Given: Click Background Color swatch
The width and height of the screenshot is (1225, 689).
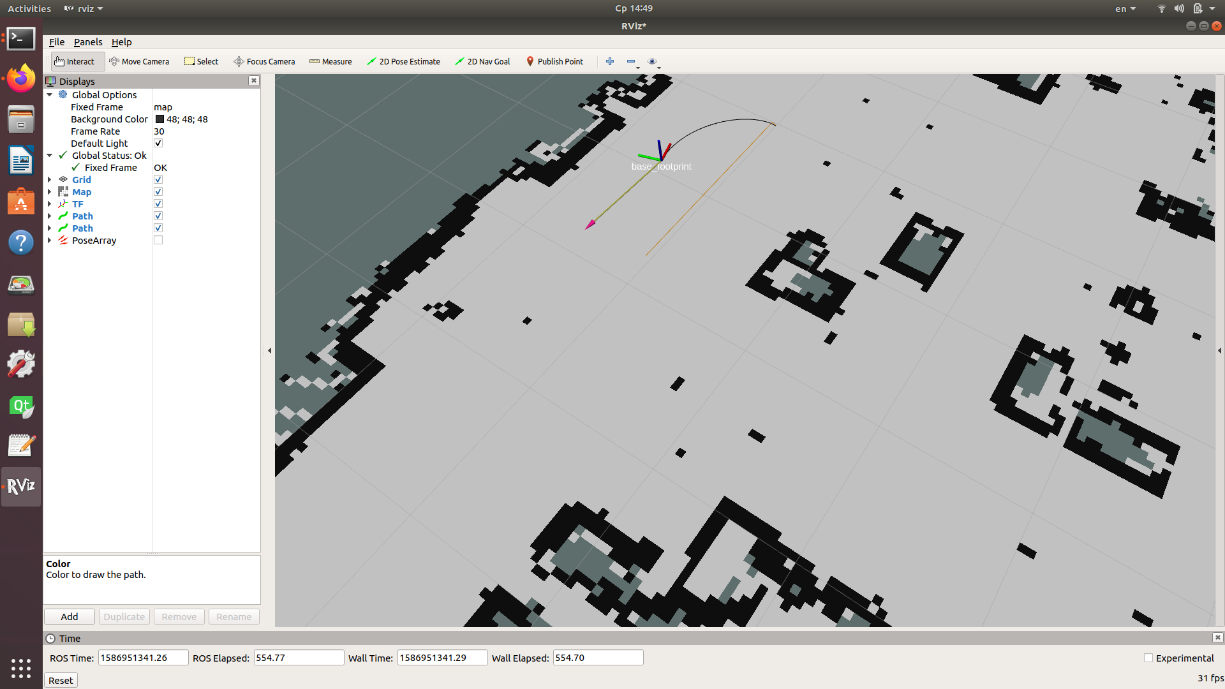Looking at the screenshot, I should pos(160,119).
